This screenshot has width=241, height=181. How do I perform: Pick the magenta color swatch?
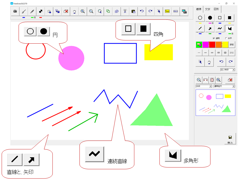(206, 44)
